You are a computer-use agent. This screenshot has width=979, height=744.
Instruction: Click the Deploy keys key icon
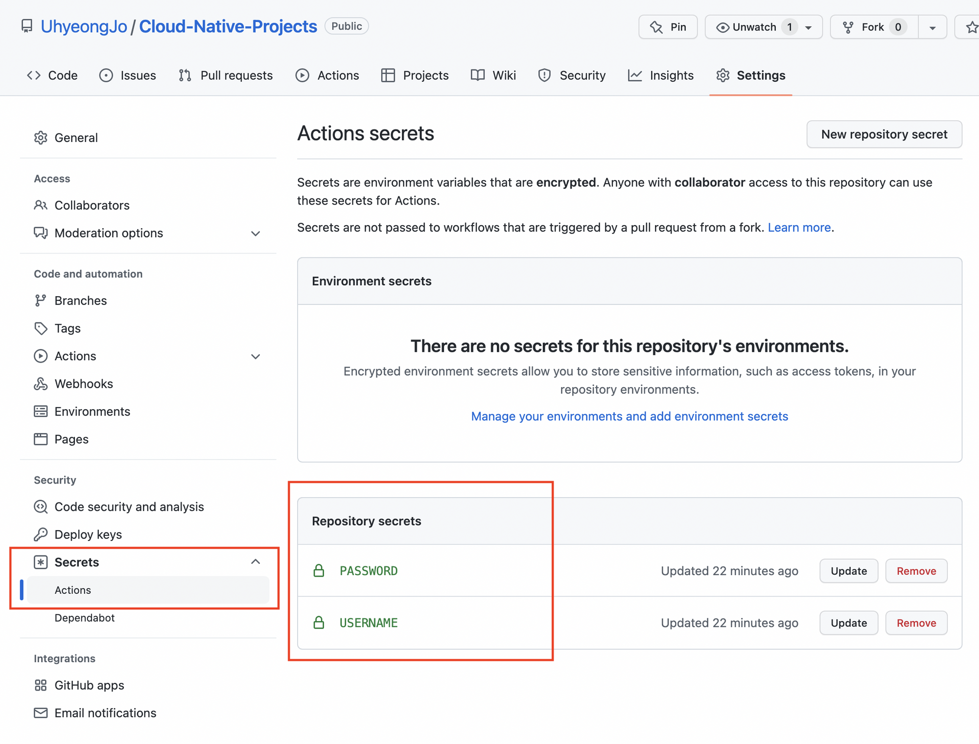(41, 535)
